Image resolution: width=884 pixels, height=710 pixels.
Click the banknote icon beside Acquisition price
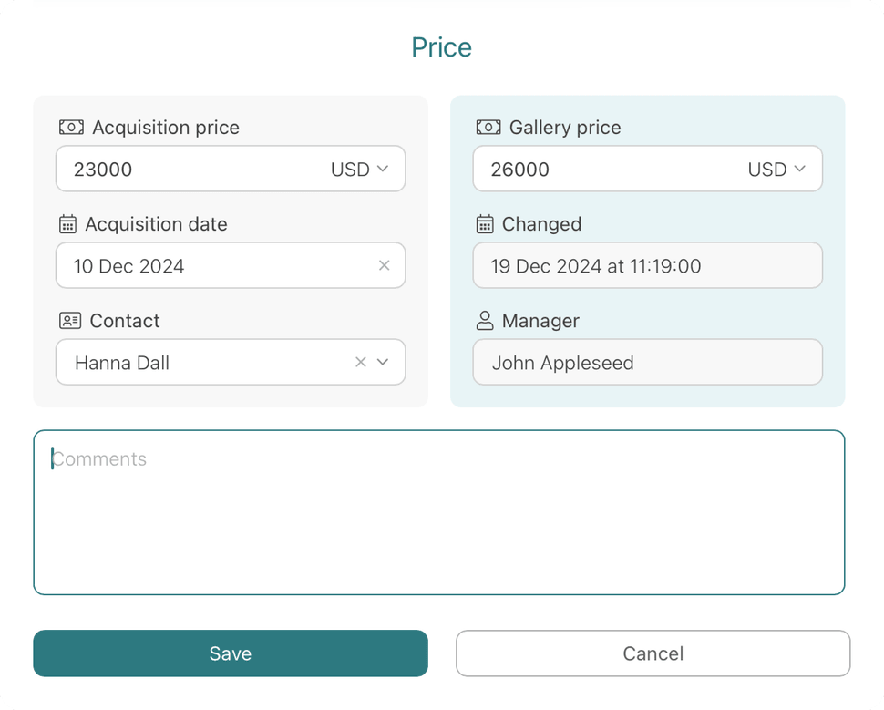coord(71,128)
